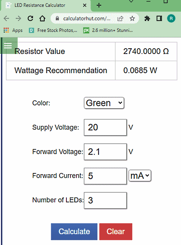The height and width of the screenshot is (245, 181).
Task: Focus the Supply Voltage input field
Action: tap(105, 128)
